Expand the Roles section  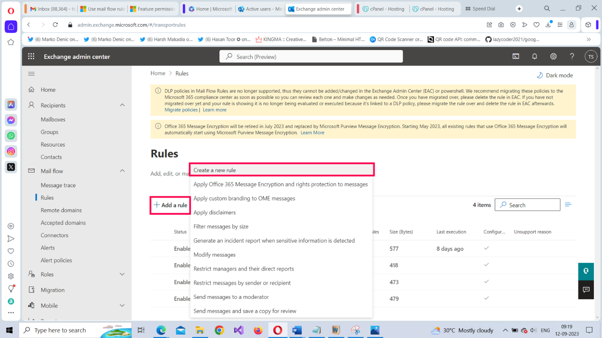click(122, 275)
